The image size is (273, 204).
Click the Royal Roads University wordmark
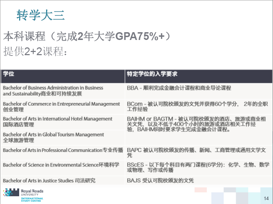[32, 192]
